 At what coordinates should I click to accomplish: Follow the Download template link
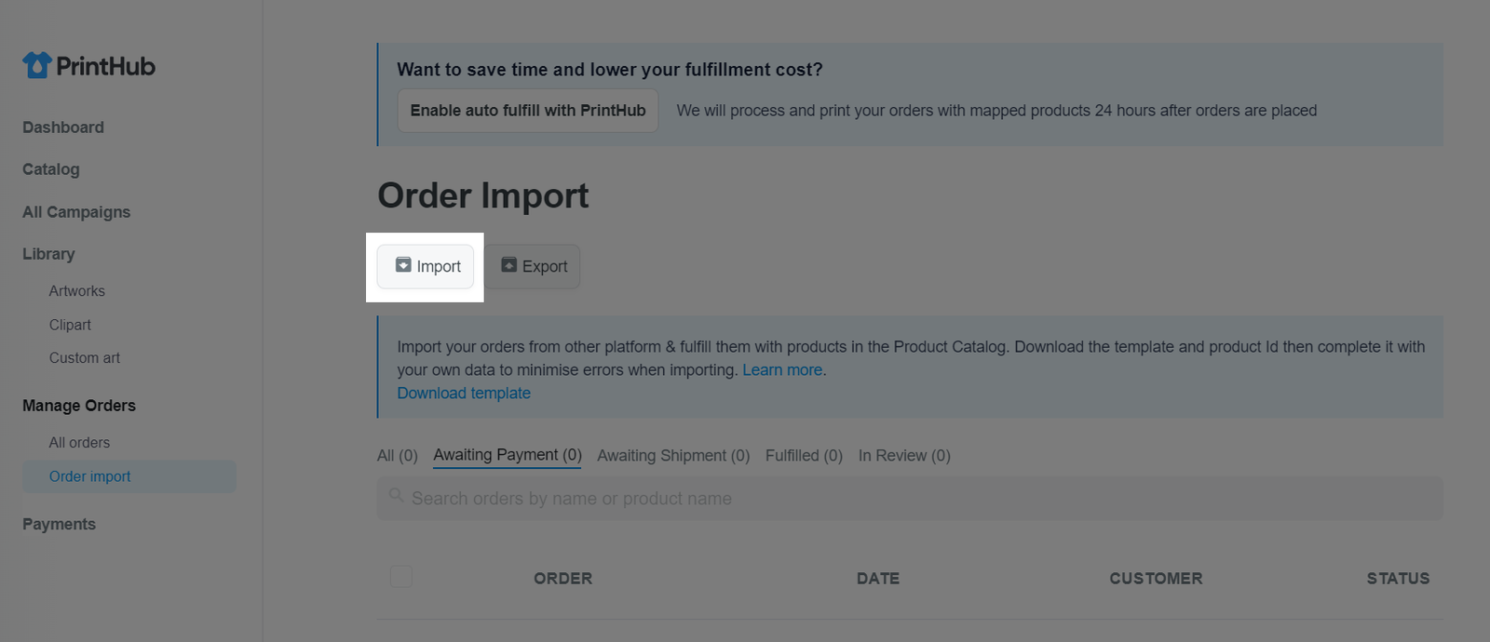[x=464, y=394]
